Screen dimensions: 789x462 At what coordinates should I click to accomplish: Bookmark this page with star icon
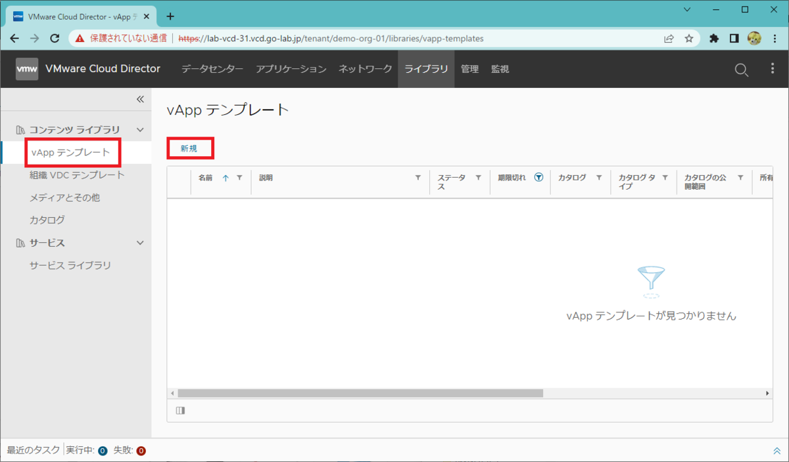(689, 39)
